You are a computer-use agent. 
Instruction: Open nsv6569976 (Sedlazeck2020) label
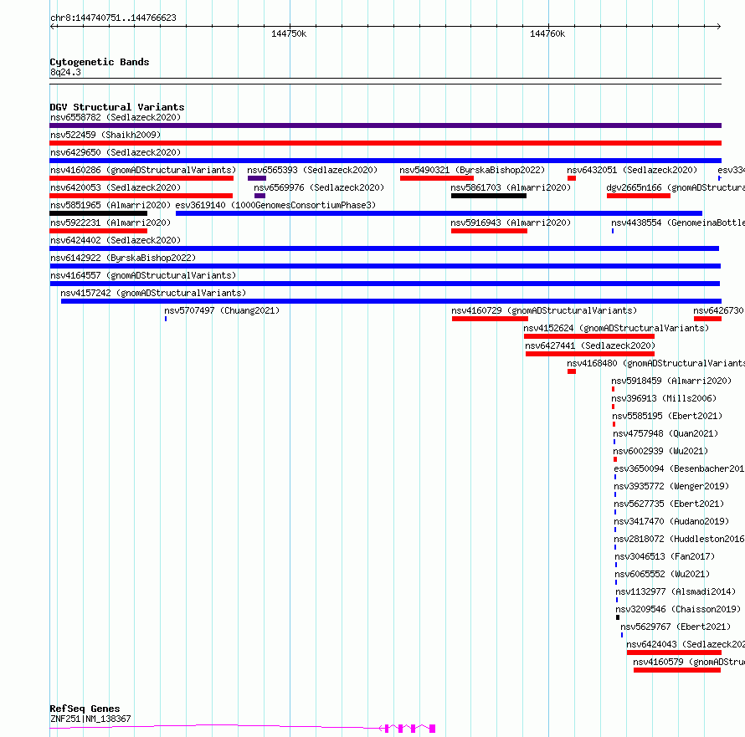(x=319, y=187)
